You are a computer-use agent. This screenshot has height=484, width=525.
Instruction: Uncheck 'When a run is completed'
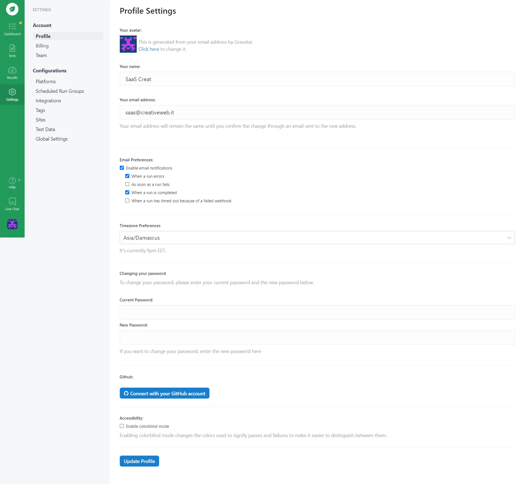pyautogui.click(x=127, y=192)
